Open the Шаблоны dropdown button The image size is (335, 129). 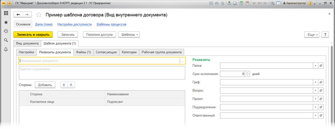[x=129, y=35]
